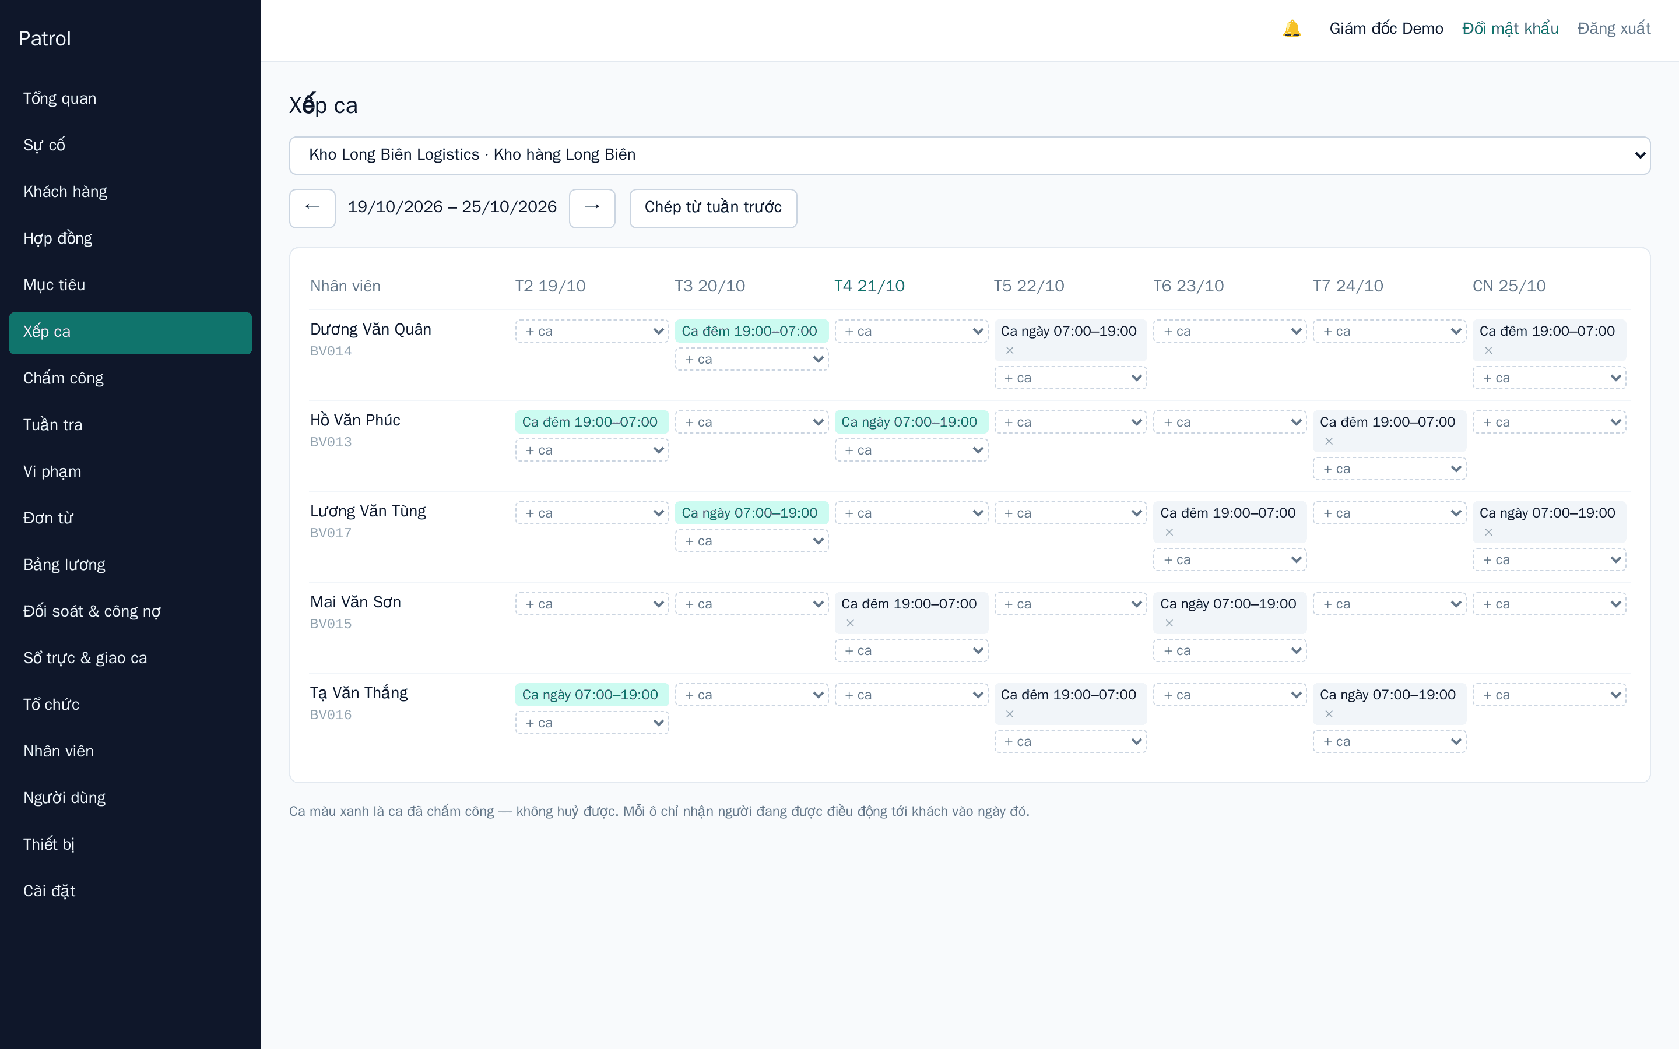Click Đăng xuất to log out
1679x1049 pixels.
click(1614, 29)
